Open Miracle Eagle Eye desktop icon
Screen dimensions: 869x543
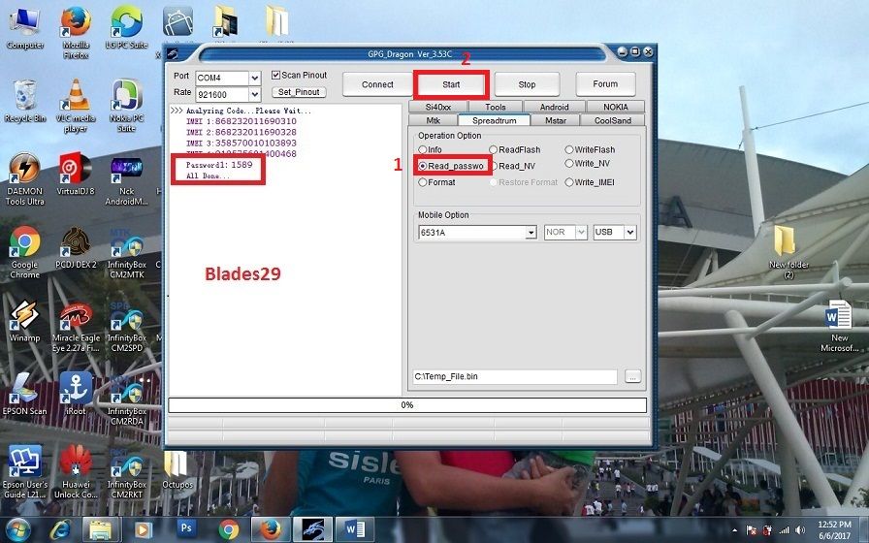75,318
